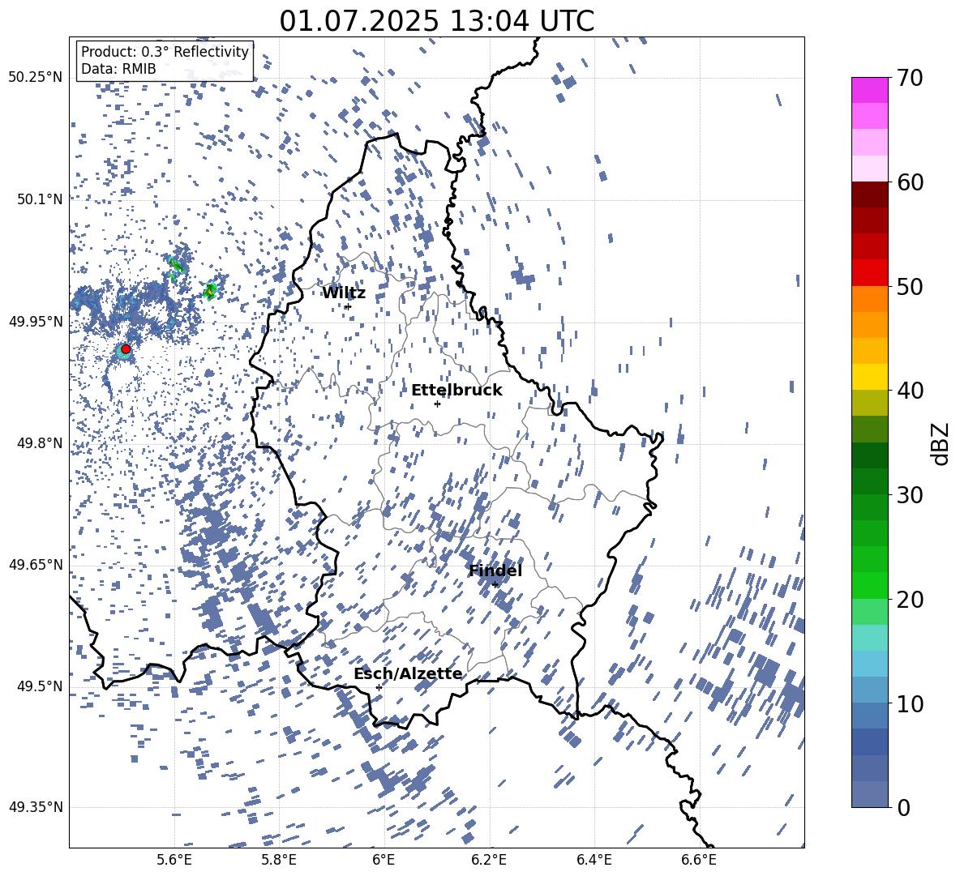Image resolution: width=960 pixels, height=876 pixels.
Task: Click the 20 tick on colorbar
Action: [x=910, y=599]
